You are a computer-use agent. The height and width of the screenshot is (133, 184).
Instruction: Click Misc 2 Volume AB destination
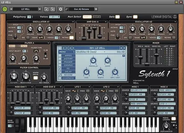(x=166, y=100)
